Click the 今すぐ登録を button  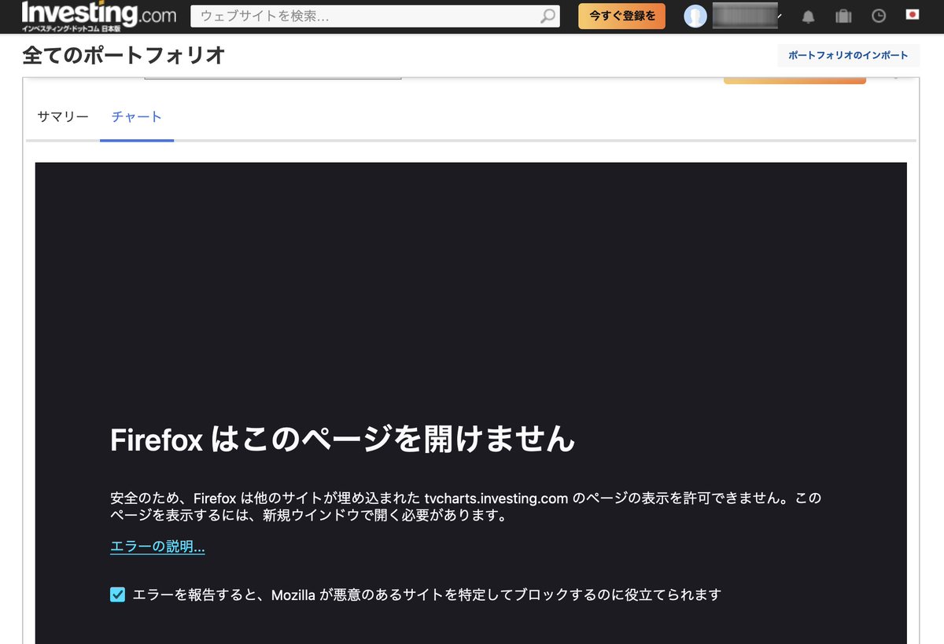point(621,16)
